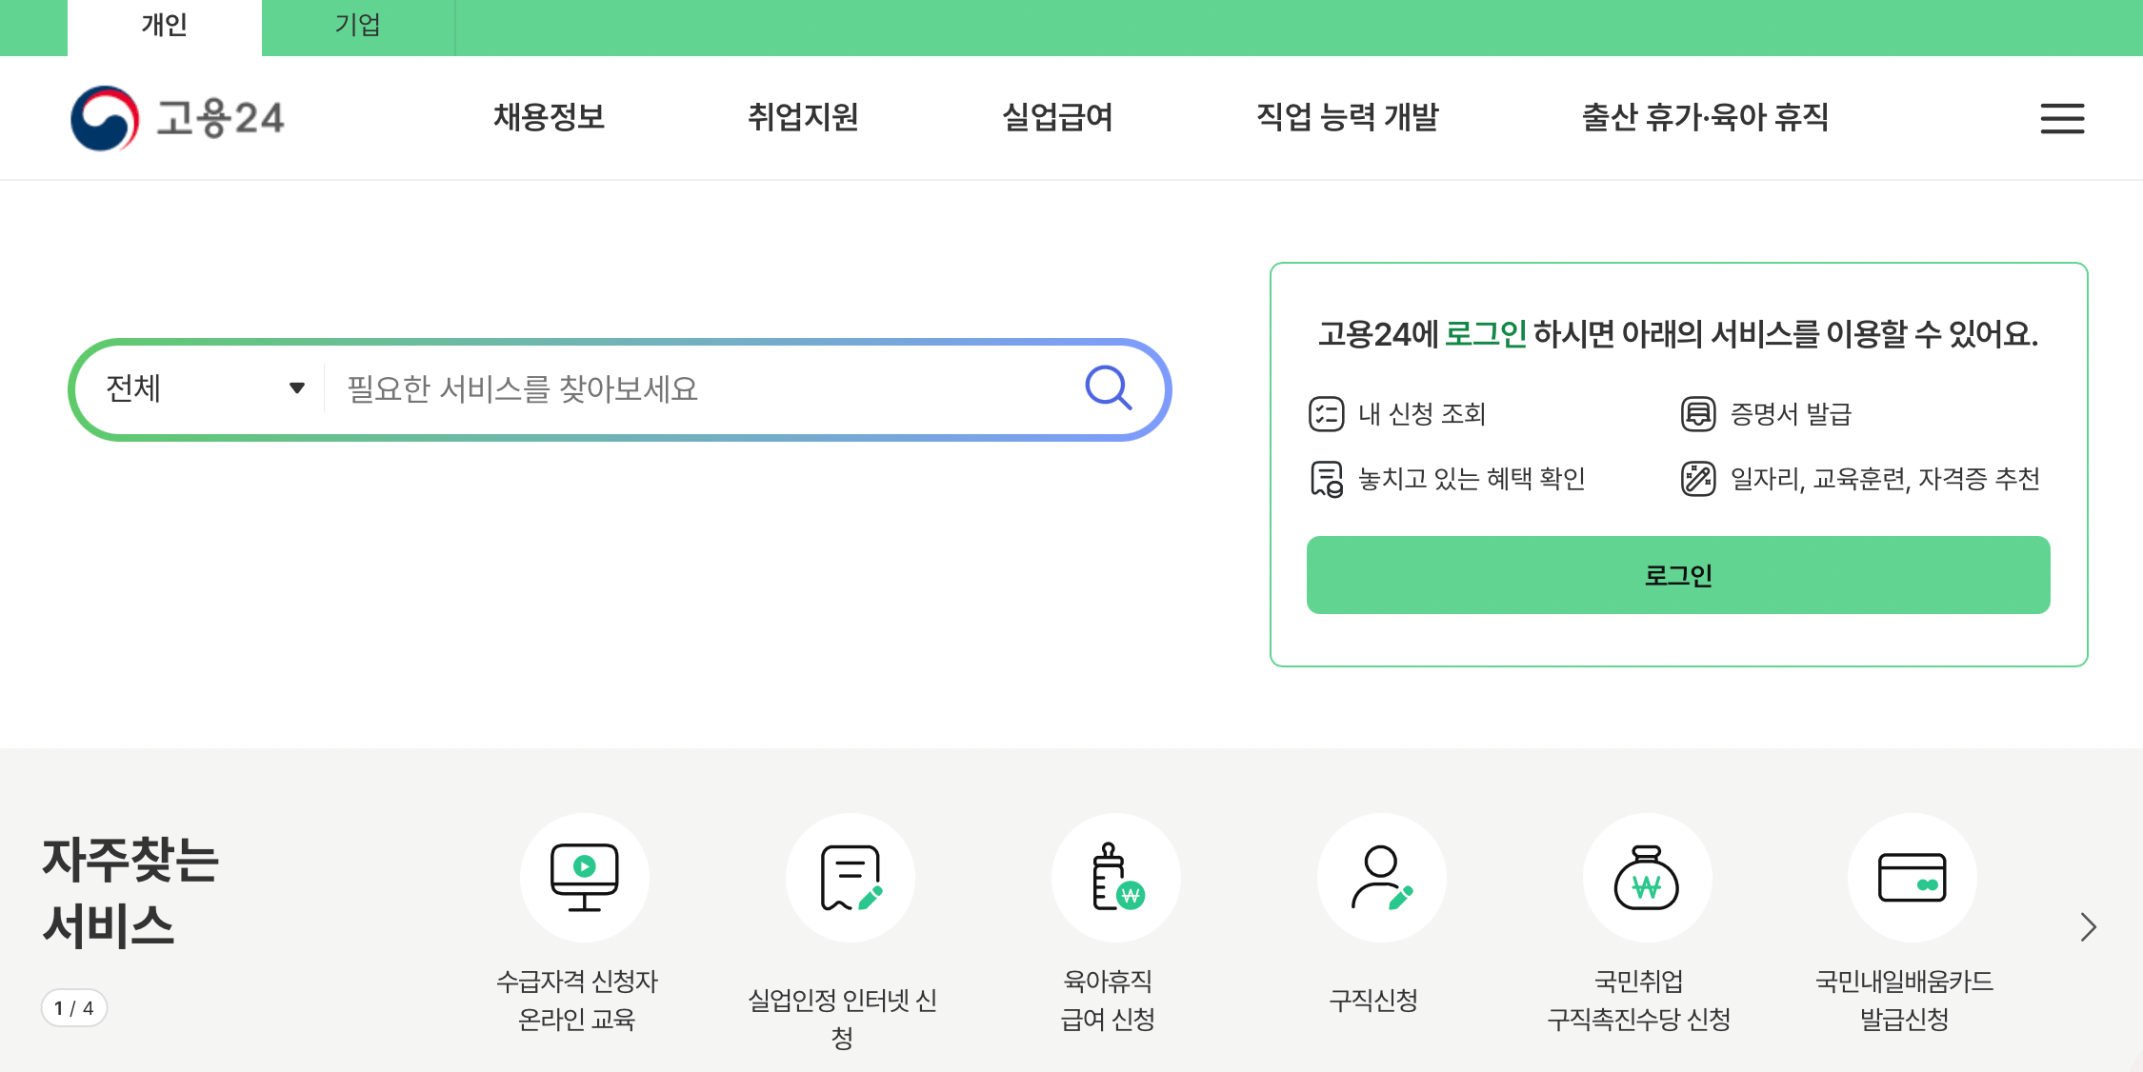Select the 구직신청 person icon
2143x1072 pixels.
pyautogui.click(x=1381, y=877)
